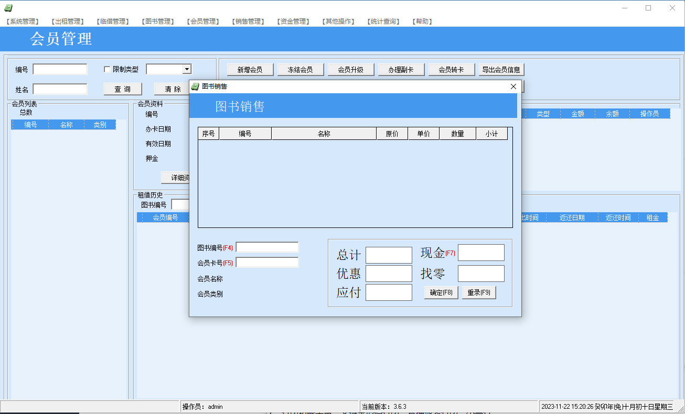Open the 【临借管理】 menu
The image size is (685, 414).
112,21
